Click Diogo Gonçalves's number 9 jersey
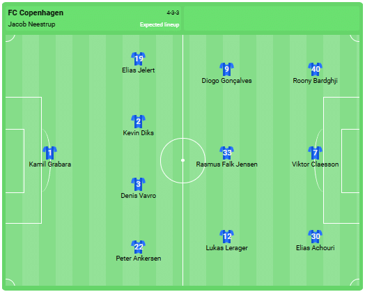365x292 pixels. pos(226,69)
